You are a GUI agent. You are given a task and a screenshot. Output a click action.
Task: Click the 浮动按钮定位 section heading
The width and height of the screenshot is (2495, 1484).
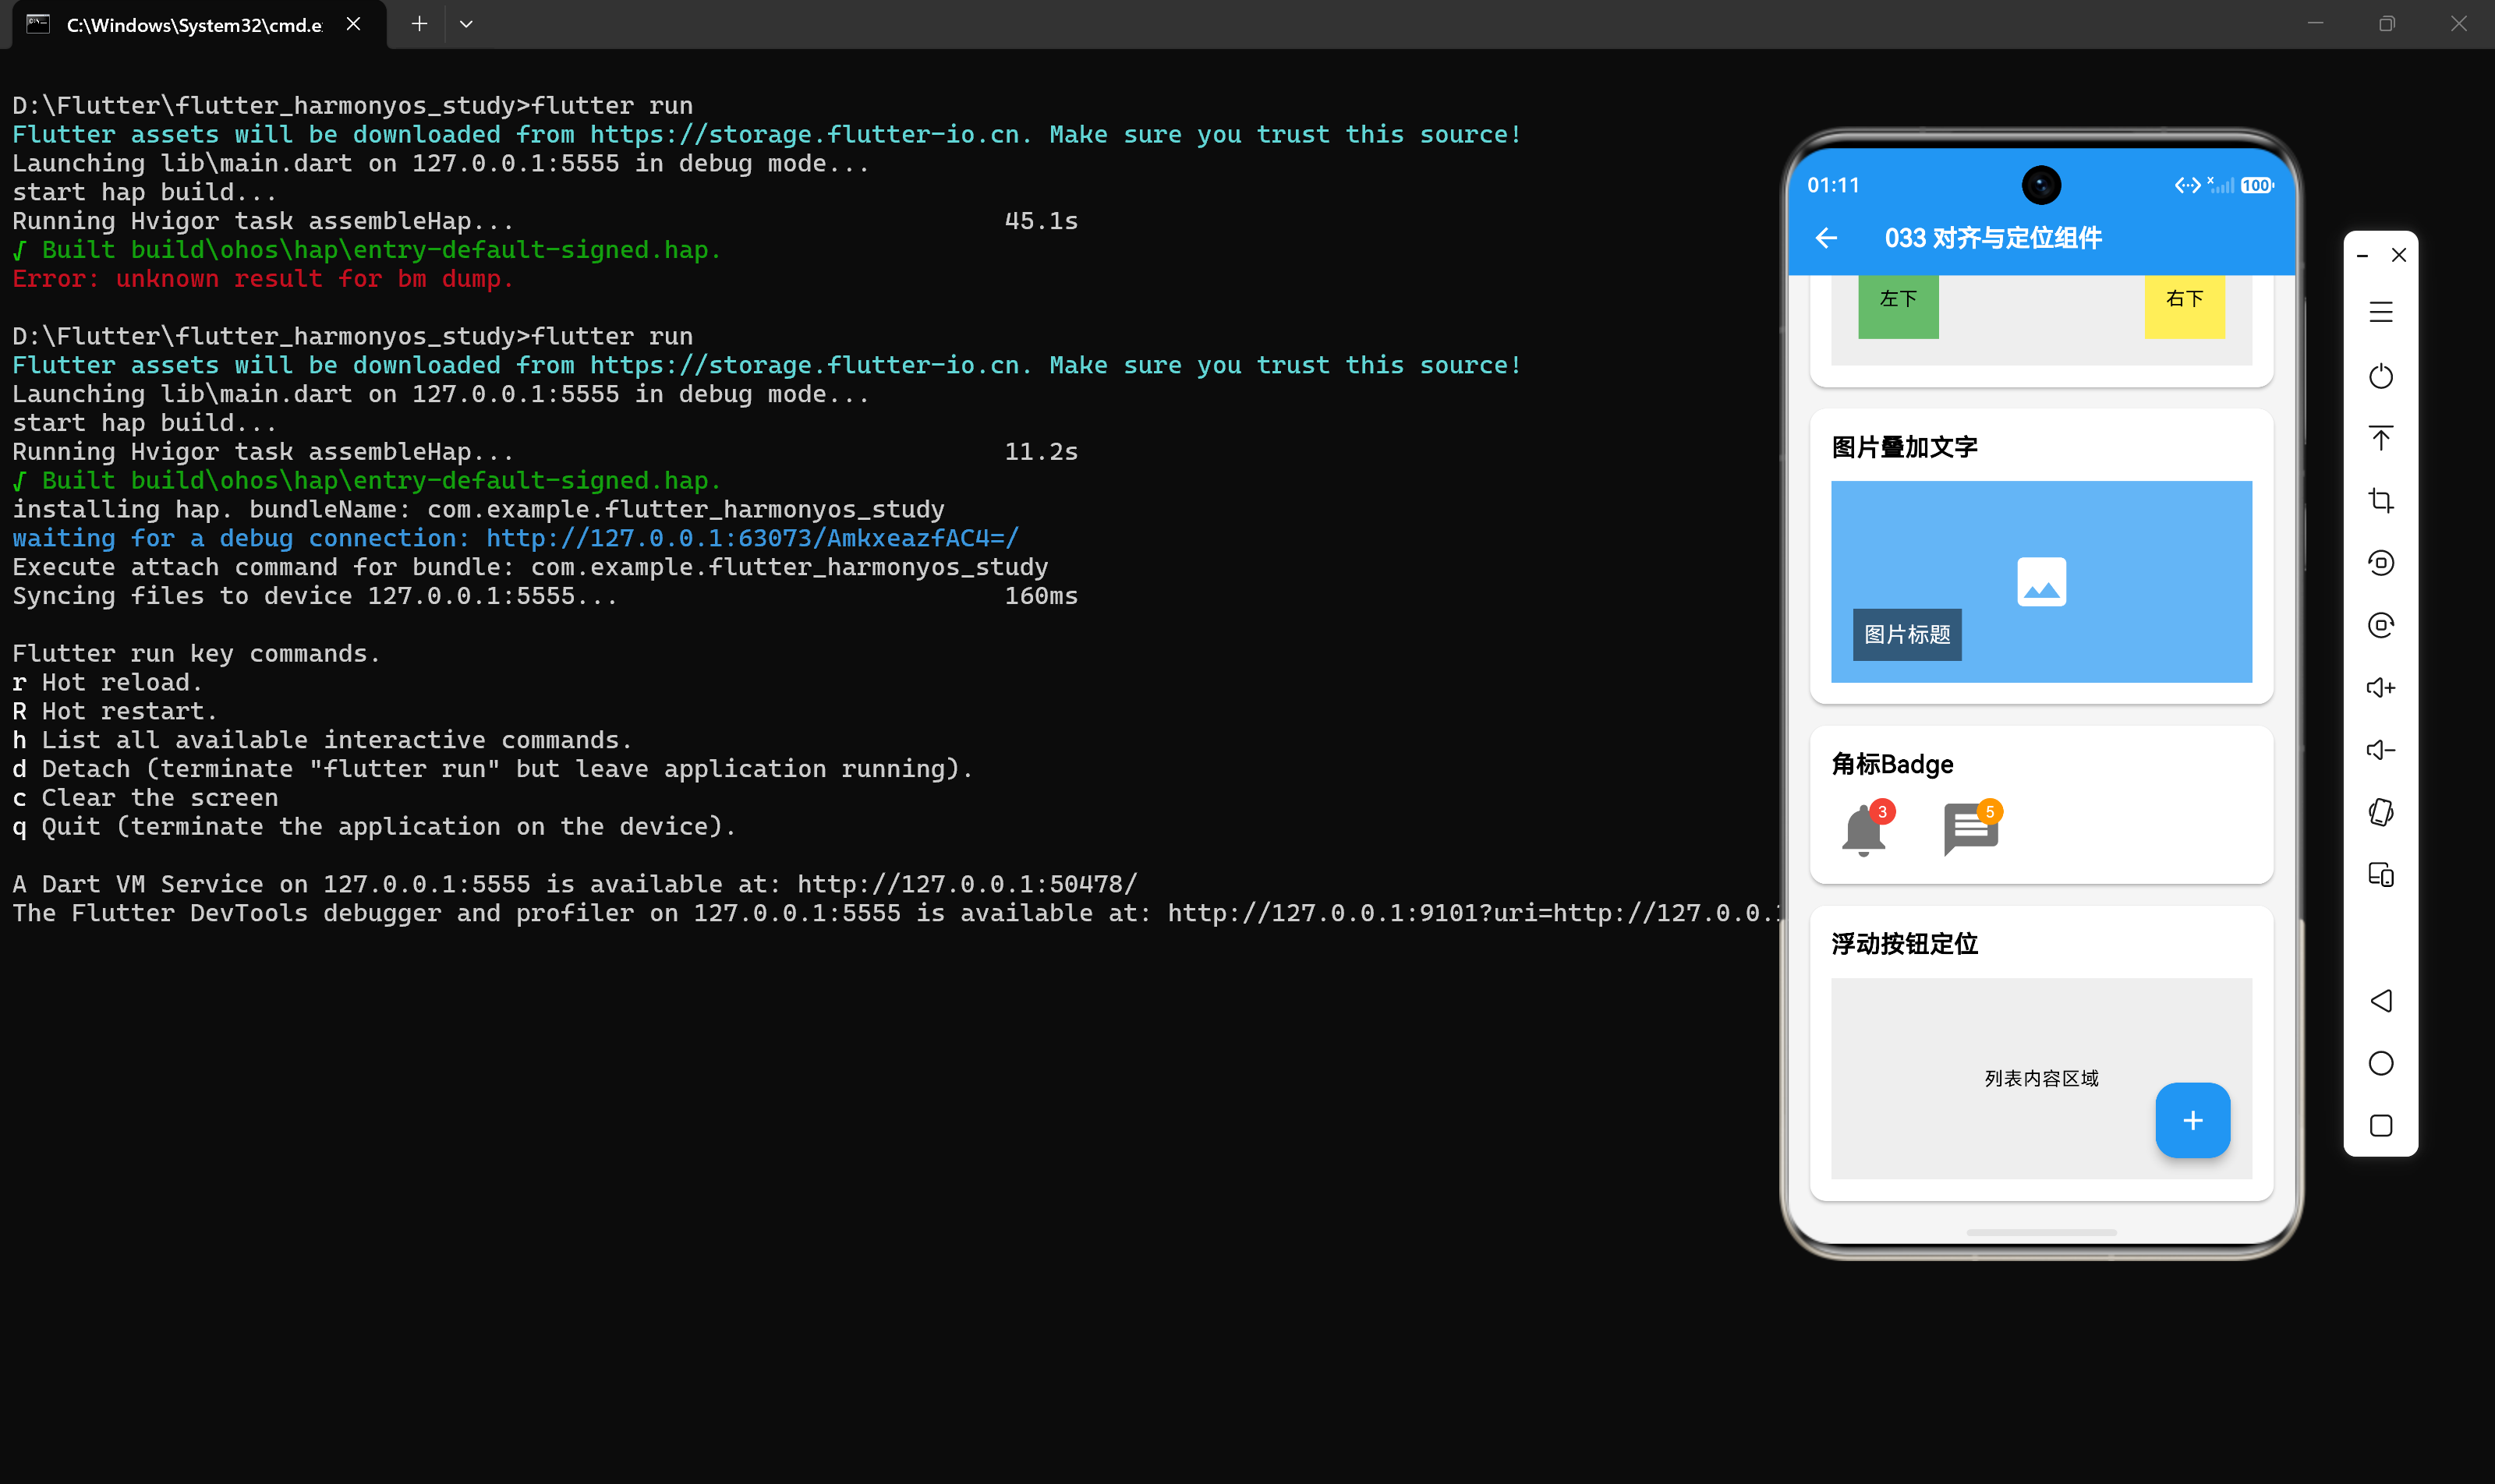pyautogui.click(x=1905, y=944)
